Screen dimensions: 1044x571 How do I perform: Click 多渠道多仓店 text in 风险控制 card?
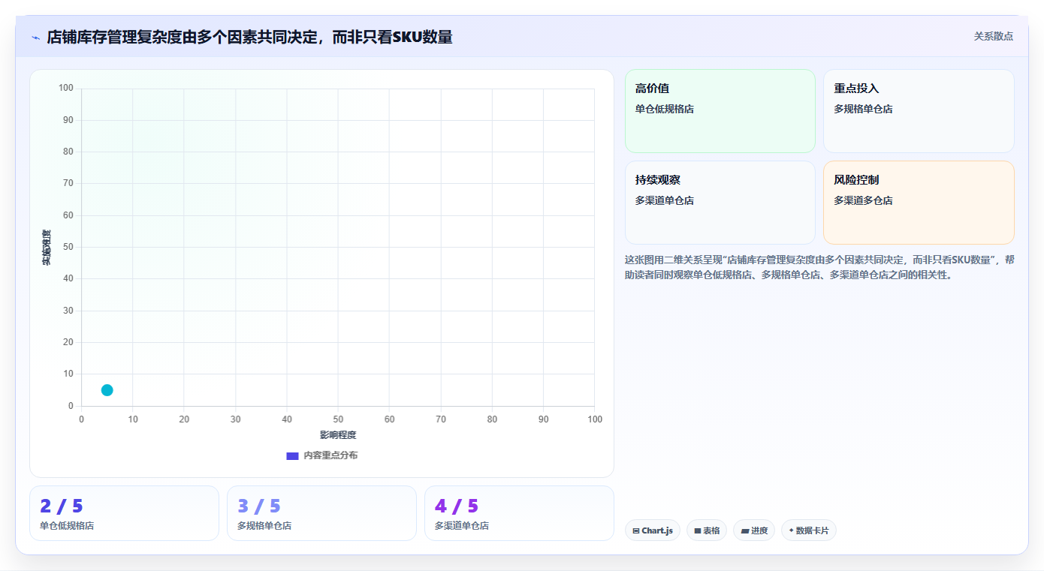click(x=863, y=200)
